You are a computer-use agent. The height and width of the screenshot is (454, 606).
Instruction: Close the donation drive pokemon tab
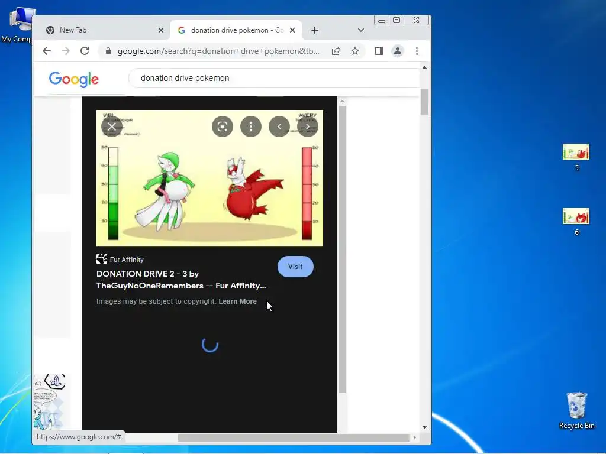292,30
